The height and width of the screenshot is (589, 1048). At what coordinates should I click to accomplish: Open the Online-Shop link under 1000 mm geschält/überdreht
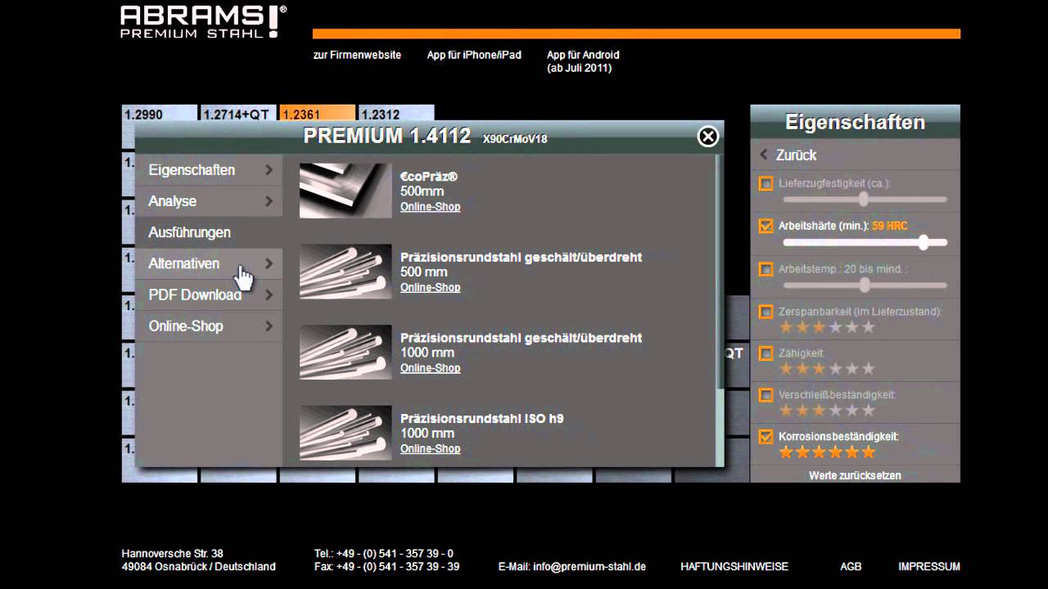click(x=430, y=368)
